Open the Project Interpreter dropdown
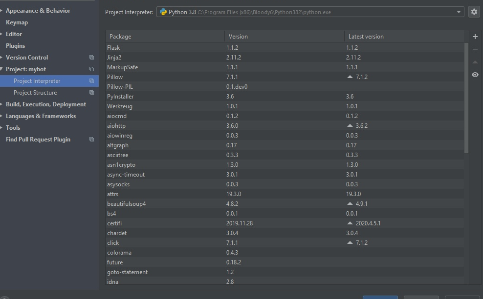This screenshot has width=483, height=299. (x=459, y=12)
